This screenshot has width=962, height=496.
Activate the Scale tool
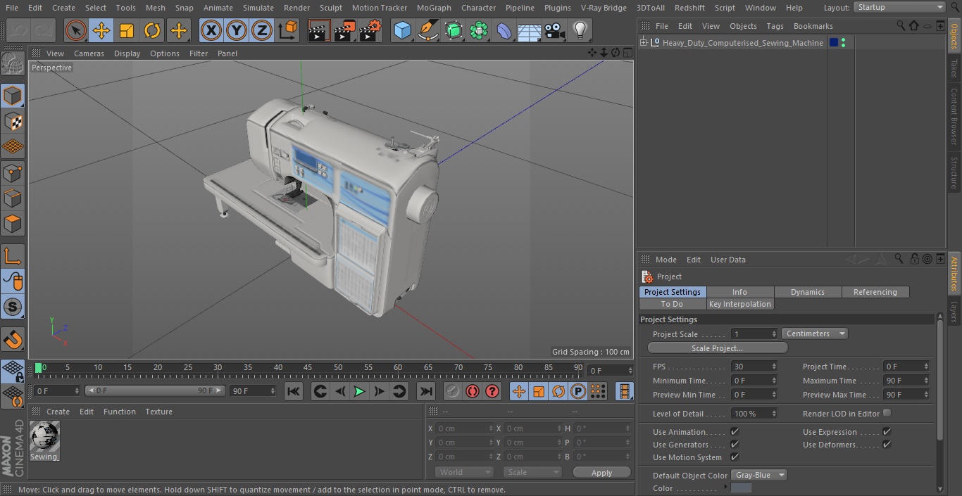(127, 30)
